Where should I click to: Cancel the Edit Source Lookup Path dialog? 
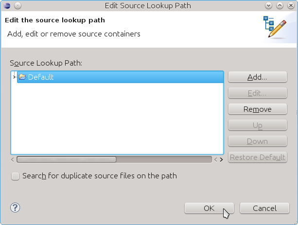(x=264, y=208)
